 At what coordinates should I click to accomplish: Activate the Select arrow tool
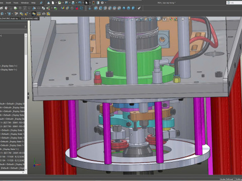tap(86, 3)
